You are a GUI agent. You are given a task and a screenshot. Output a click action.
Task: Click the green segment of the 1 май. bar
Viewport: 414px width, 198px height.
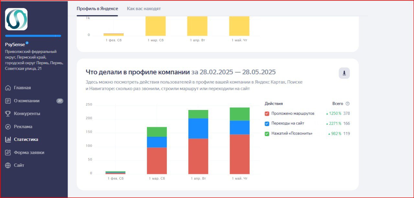tap(240, 114)
